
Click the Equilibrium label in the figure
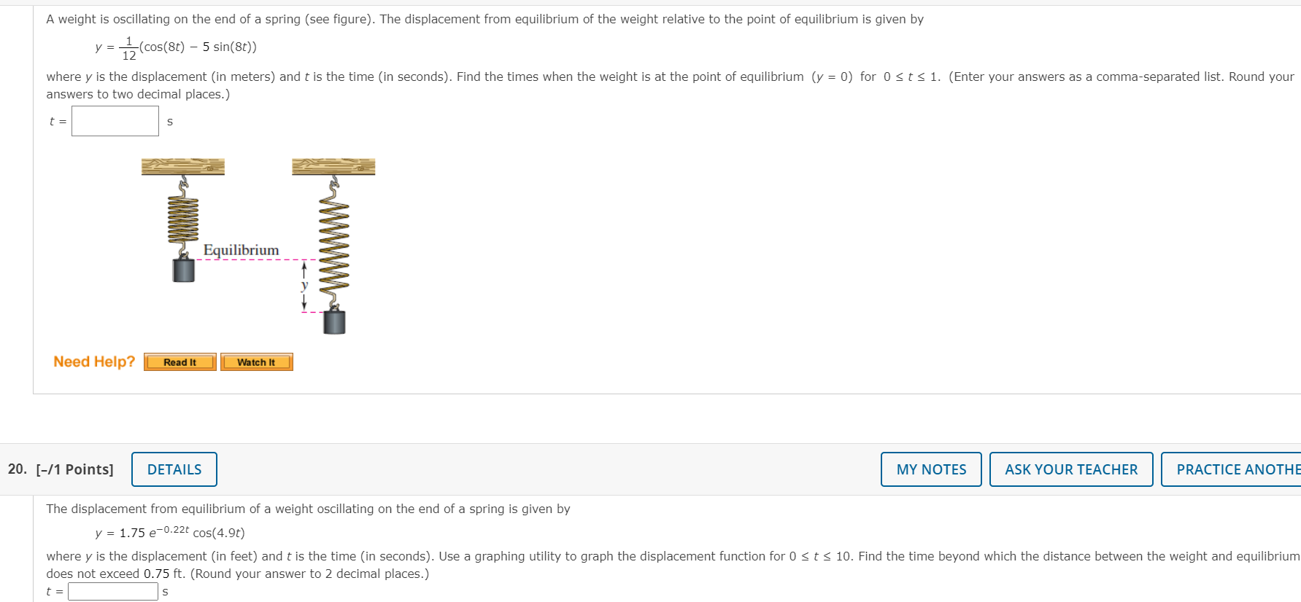(242, 250)
